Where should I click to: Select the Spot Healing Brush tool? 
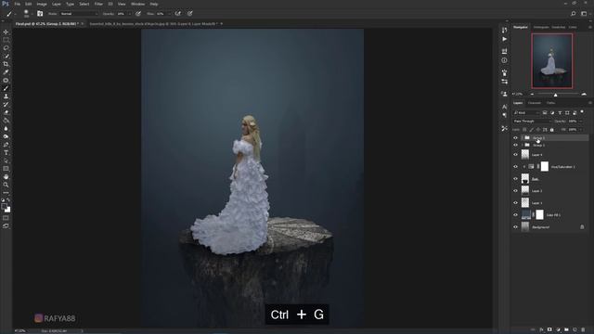(x=6, y=81)
